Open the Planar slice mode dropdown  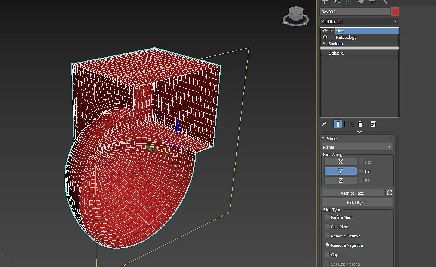(357, 147)
